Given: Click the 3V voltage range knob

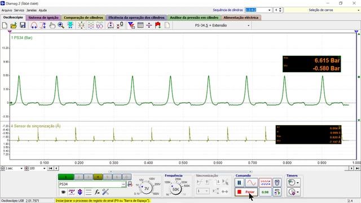Looking at the screenshot, I should tap(147, 189).
